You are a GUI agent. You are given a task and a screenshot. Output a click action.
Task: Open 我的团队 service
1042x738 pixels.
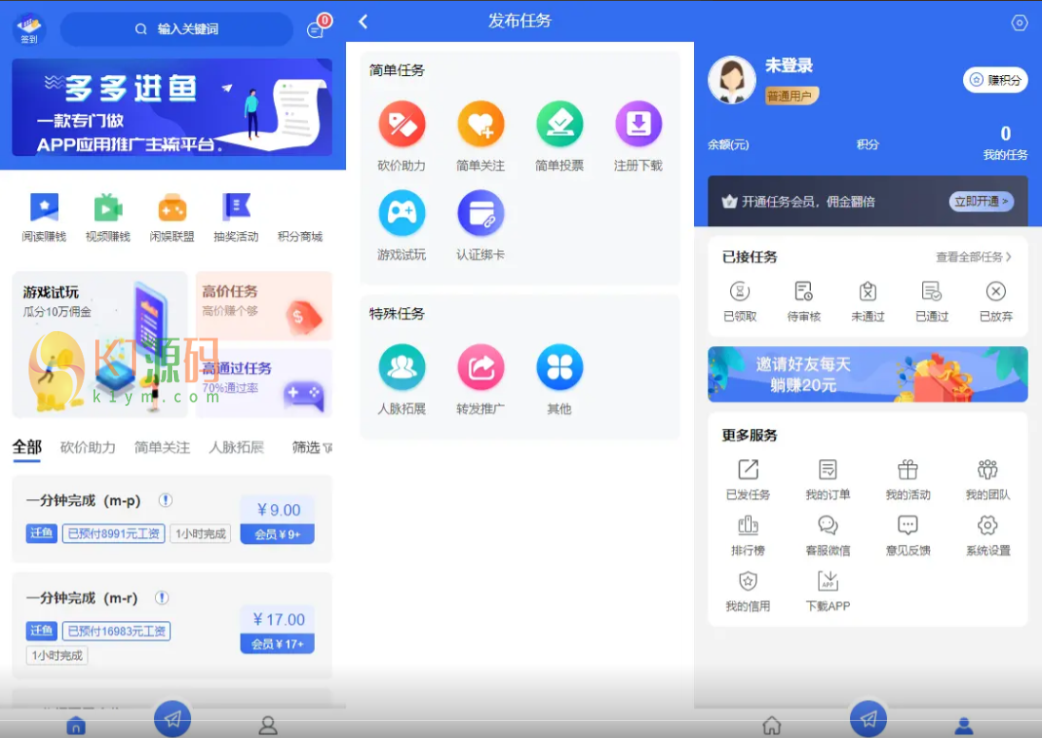(988, 479)
